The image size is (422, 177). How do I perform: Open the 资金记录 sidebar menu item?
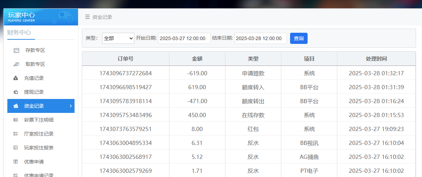(x=34, y=106)
